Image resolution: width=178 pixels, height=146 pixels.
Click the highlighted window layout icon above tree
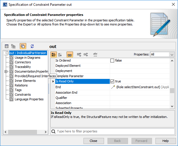23,46
